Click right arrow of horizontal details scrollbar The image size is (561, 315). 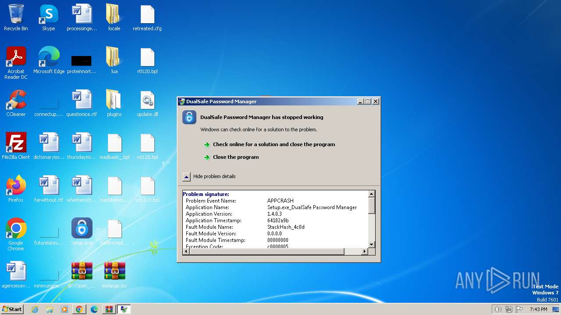tap(364, 252)
